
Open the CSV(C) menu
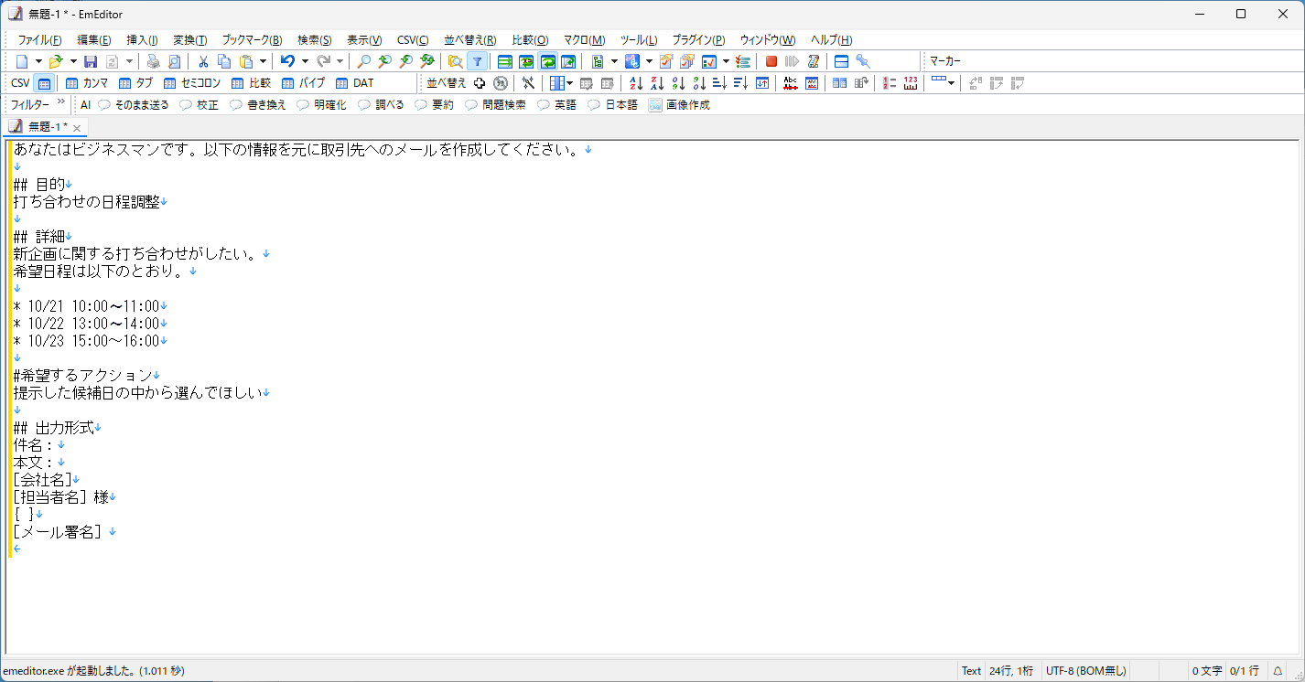[x=412, y=39]
